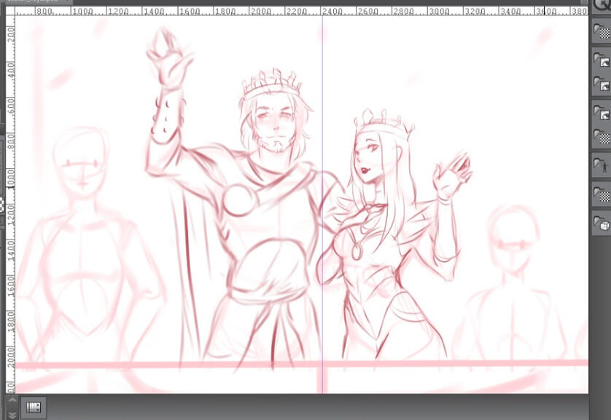Open the lowest checkered-folder material palette

point(602,194)
